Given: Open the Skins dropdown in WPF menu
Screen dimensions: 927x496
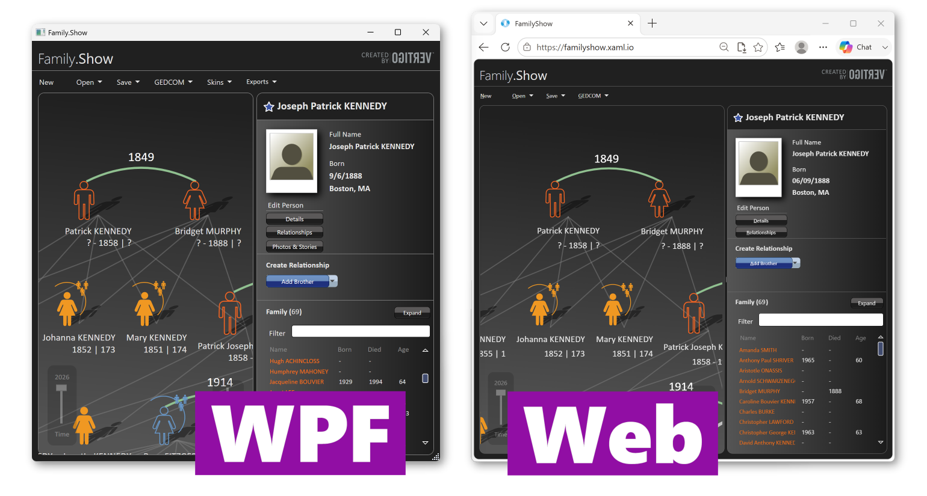Looking at the screenshot, I should tap(219, 82).
